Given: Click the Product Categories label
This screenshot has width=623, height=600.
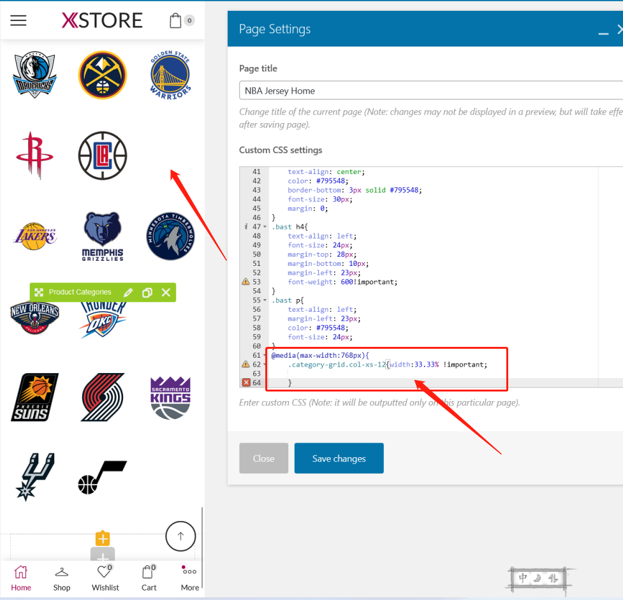Looking at the screenshot, I should click(x=80, y=292).
